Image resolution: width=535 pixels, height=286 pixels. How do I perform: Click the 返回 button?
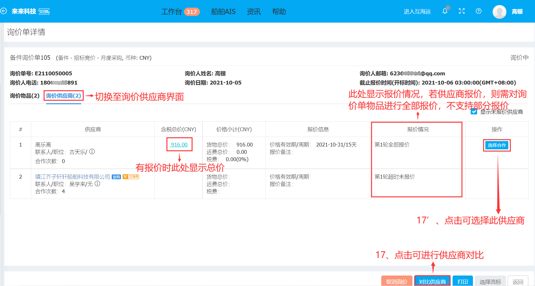518,281
